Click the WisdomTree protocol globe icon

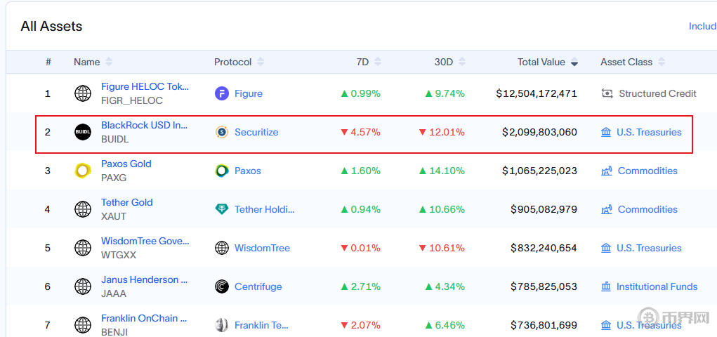click(x=222, y=248)
